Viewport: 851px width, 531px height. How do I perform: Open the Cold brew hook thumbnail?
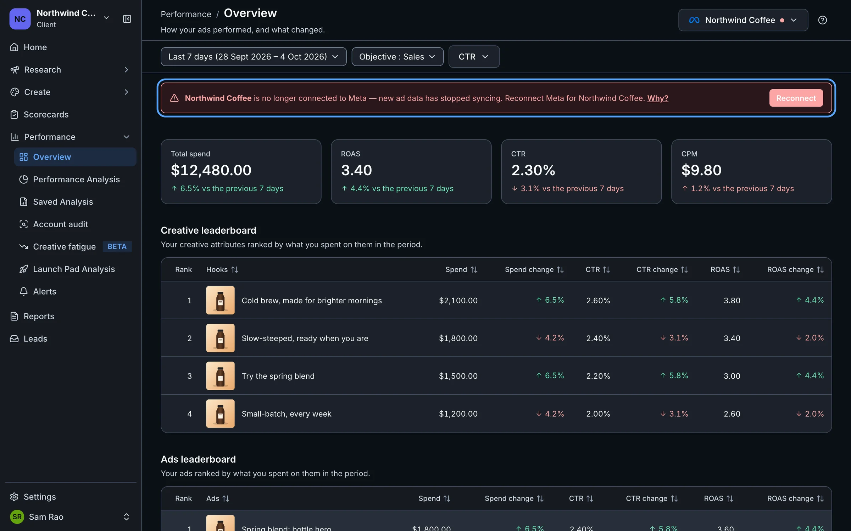tap(220, 300)
